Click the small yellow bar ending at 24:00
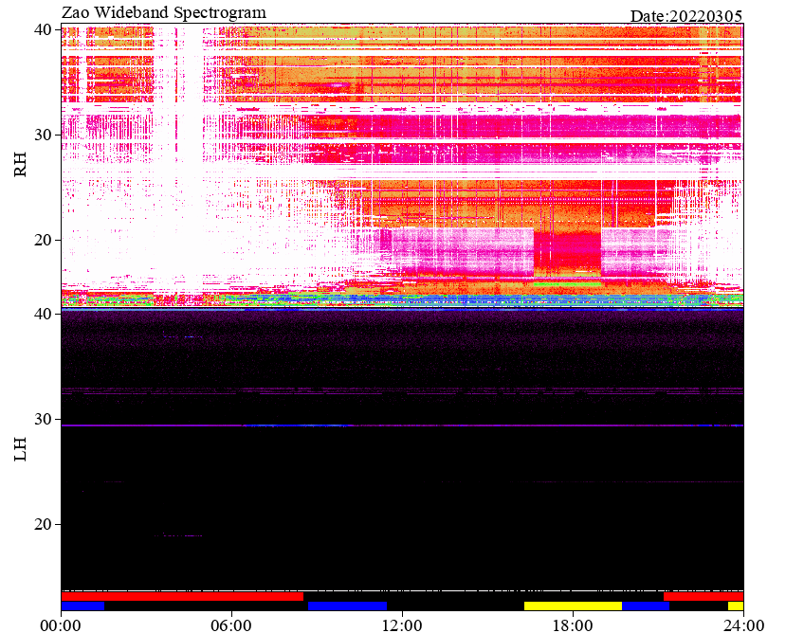 (736, 606)
